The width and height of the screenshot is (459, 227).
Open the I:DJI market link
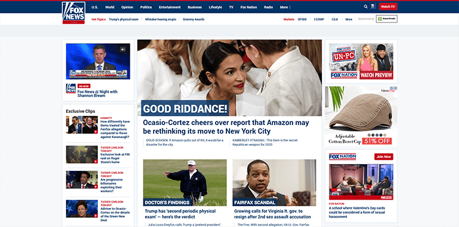(x=335, y=20)
